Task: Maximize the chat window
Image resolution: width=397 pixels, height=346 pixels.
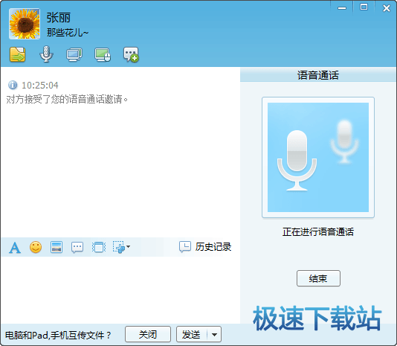Action: click(364, 7)
